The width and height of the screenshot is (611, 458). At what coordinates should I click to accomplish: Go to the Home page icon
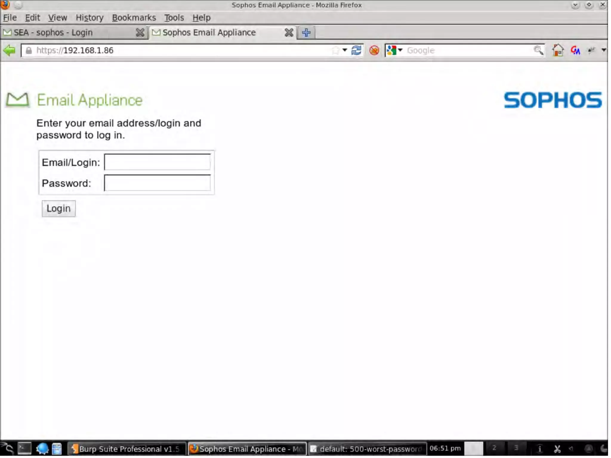[x=558, y=50]
